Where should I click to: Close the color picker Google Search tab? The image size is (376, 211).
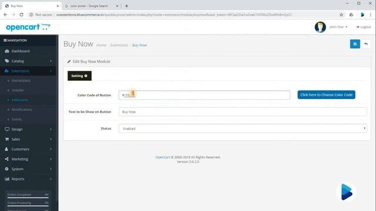[117, 6]
